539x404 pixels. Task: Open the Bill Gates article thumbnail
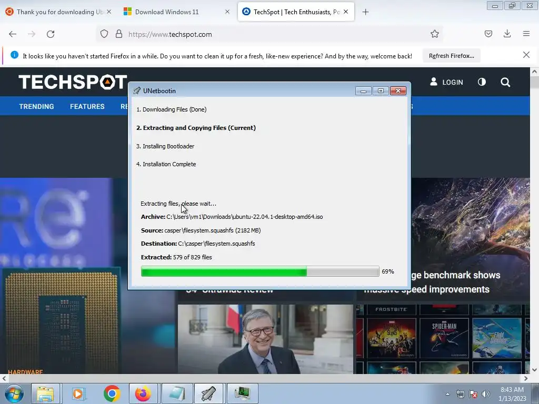click(265, 339)
